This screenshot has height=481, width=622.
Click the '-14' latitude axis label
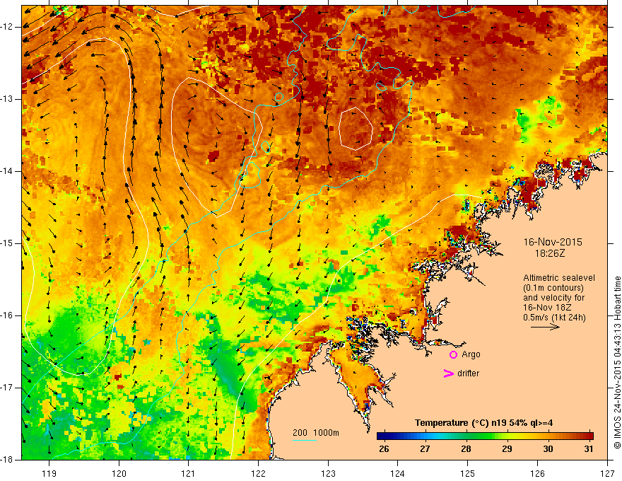pyautogui.click(x=7, y=171)
